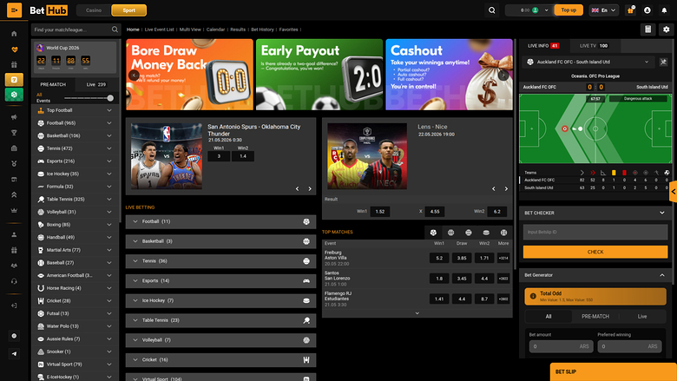The height and width of the screenshot is (381, 677).
Task: Collapse the Bet Generator panel
Action: (662, 275)
